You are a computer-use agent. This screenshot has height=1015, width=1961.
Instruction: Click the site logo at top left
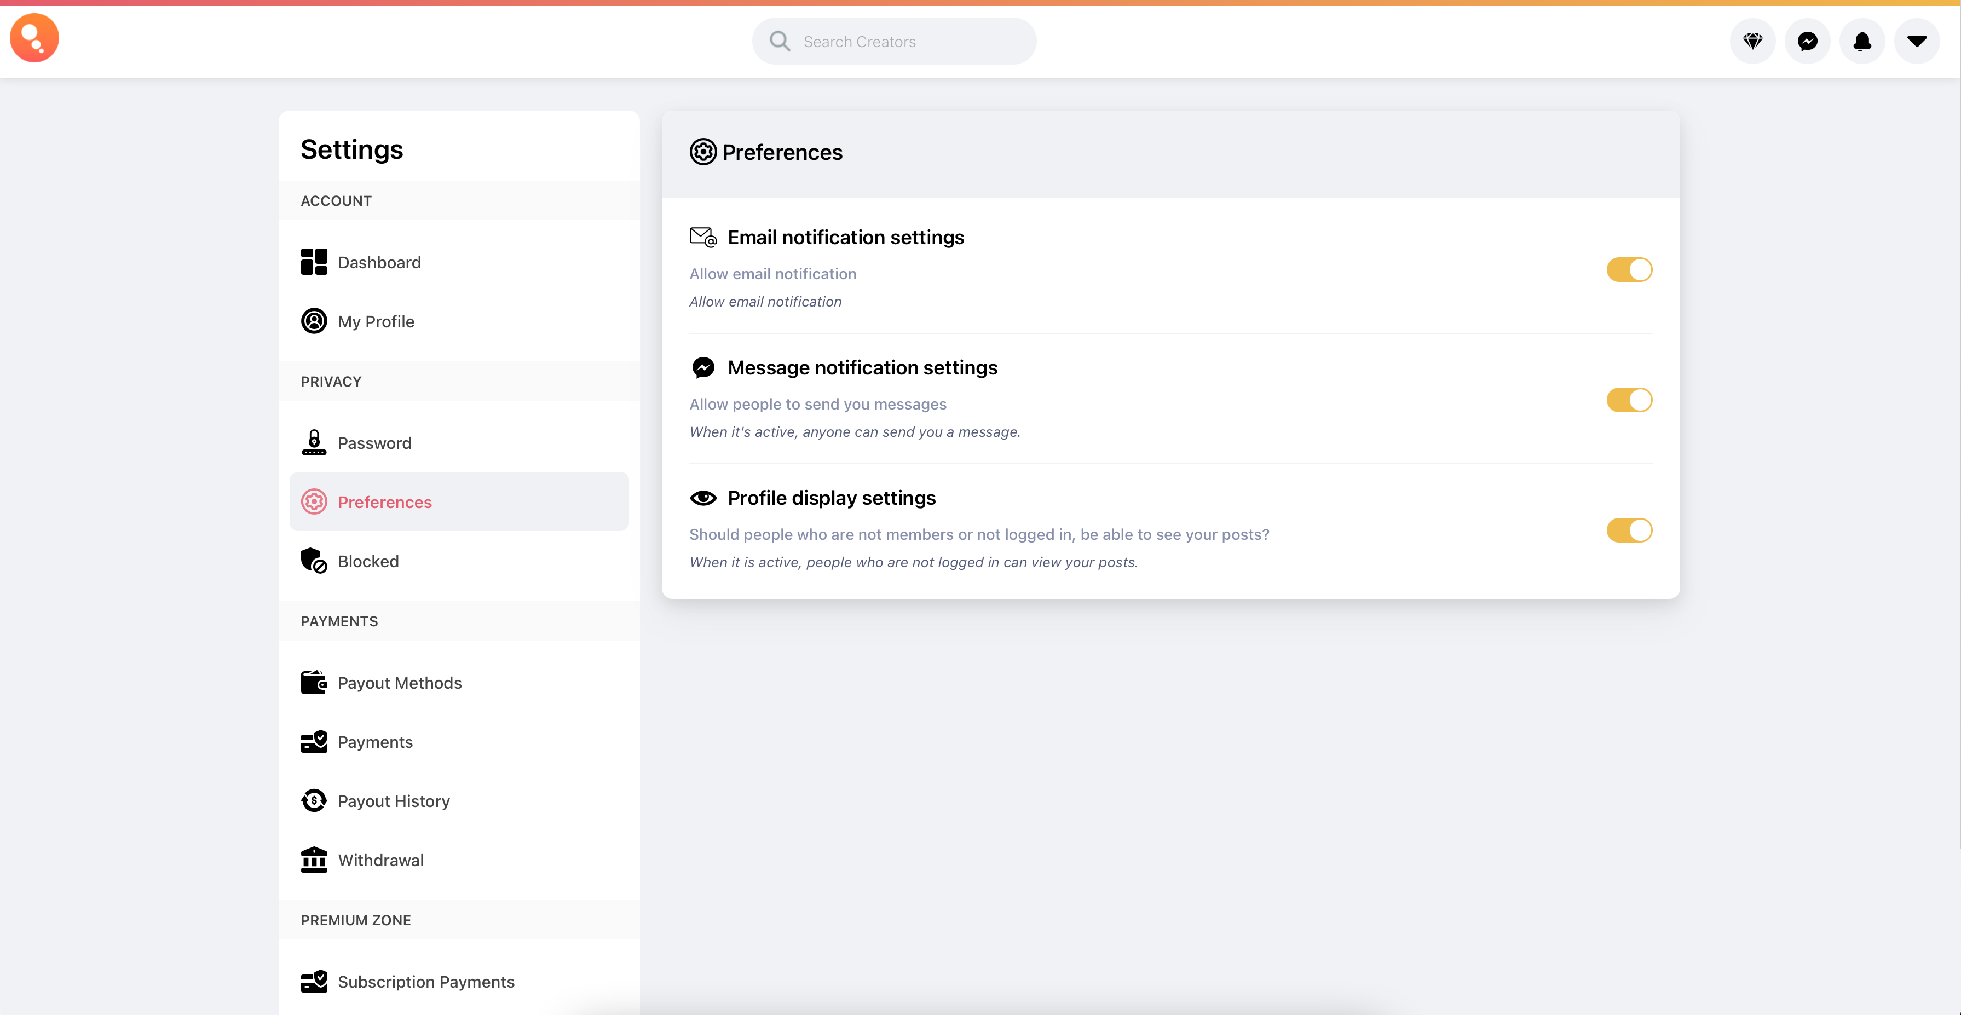33,37
